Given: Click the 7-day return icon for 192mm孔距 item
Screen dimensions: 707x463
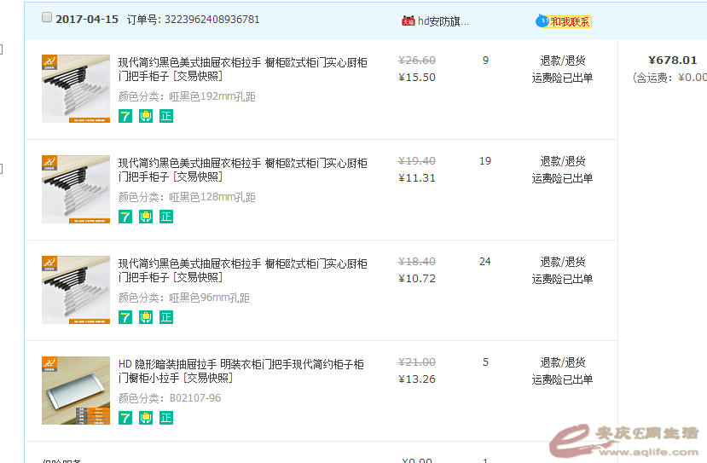Looking at the screenshot, I should (125, 116).
